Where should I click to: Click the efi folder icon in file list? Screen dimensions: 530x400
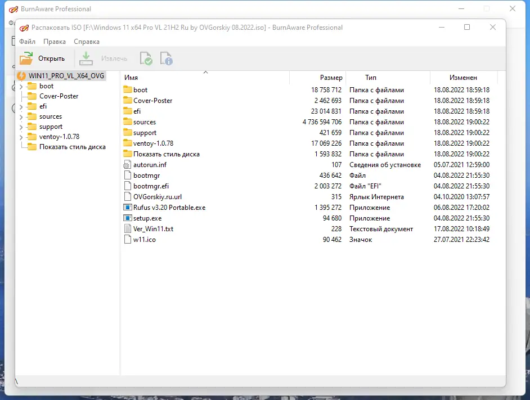tap(127, 111)
